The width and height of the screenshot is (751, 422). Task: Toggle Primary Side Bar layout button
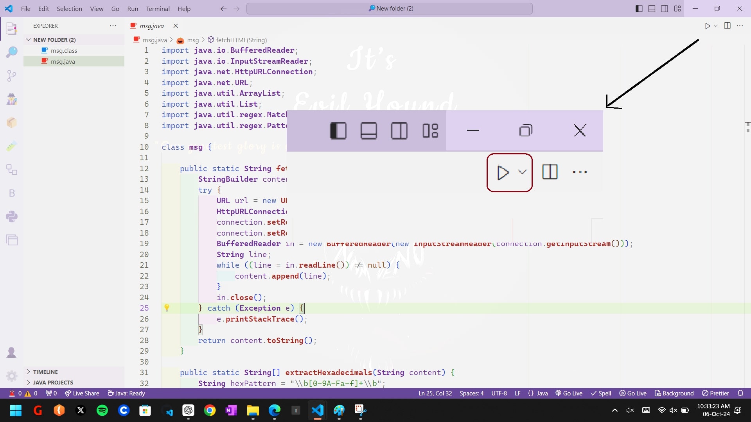(639, 9)
